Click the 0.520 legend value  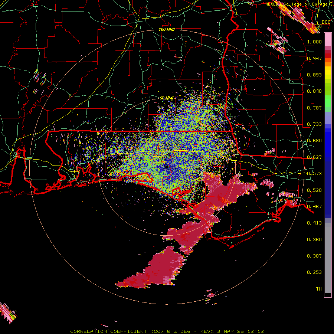click(x=314, y=190)
